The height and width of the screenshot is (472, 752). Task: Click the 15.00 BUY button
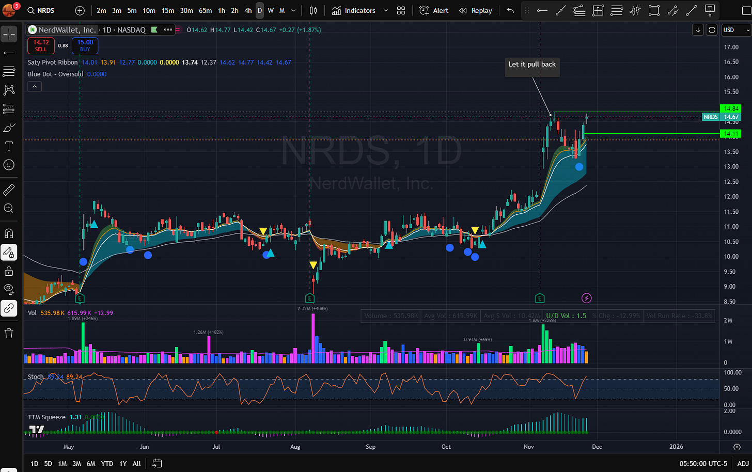(x=85, y=45)
